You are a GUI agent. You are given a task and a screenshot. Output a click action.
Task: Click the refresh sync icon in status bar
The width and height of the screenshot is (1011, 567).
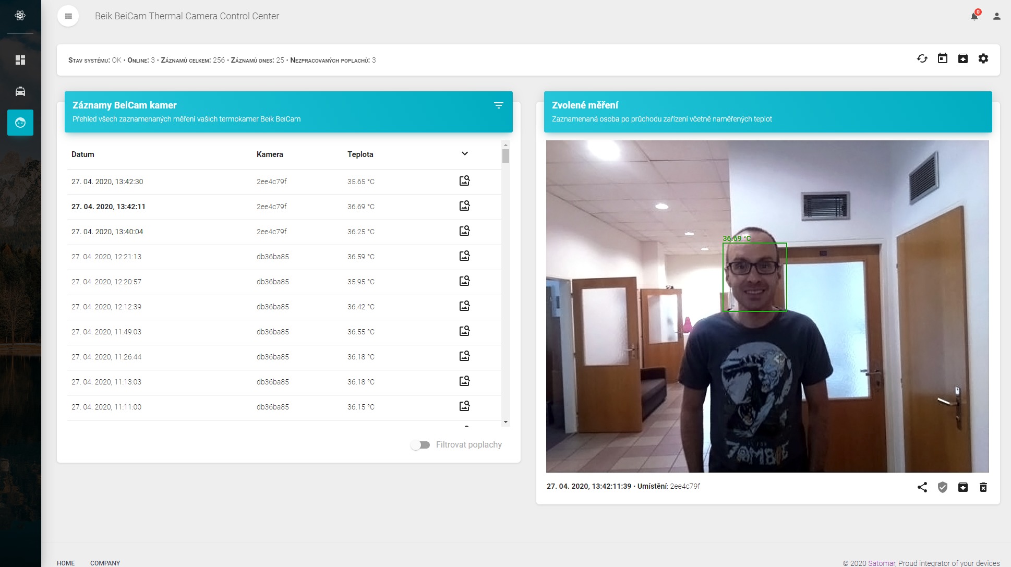coord(922,58)
